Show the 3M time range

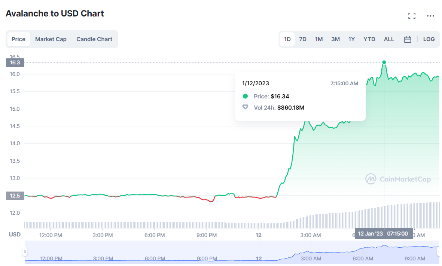coord(335,39)
